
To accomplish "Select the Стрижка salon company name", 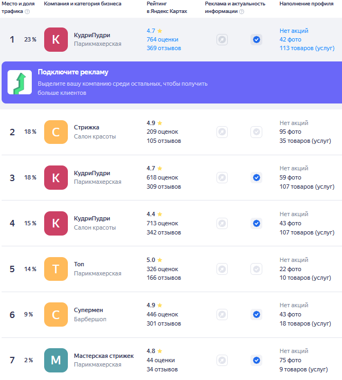I will click(86, 127).
